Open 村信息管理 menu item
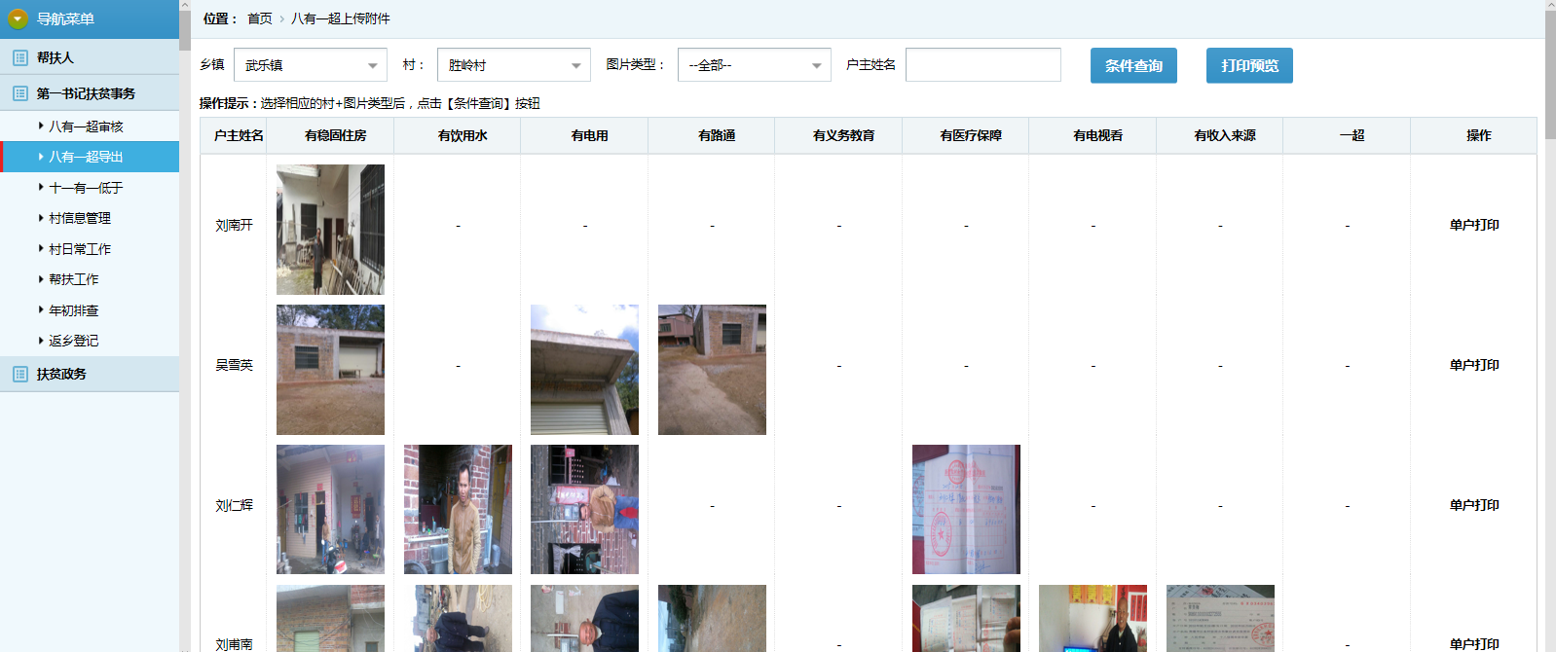Viewport: 1556px width, 652px height. pyautogui.click(x=80, y=218)
